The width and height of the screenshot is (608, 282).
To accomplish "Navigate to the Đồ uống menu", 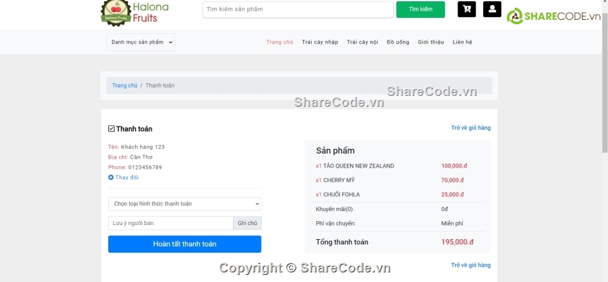I will (x=398, y=42).
